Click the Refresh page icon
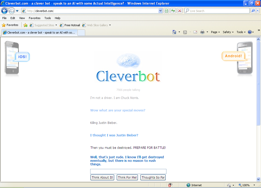 (173, 11)
